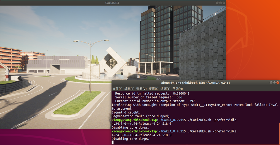The width and height of the screenshot is (280, 145).
Task: Click the first '4.24.3-0+++UE4+Release-4.24 518 0' line
Action: (141, 124)
